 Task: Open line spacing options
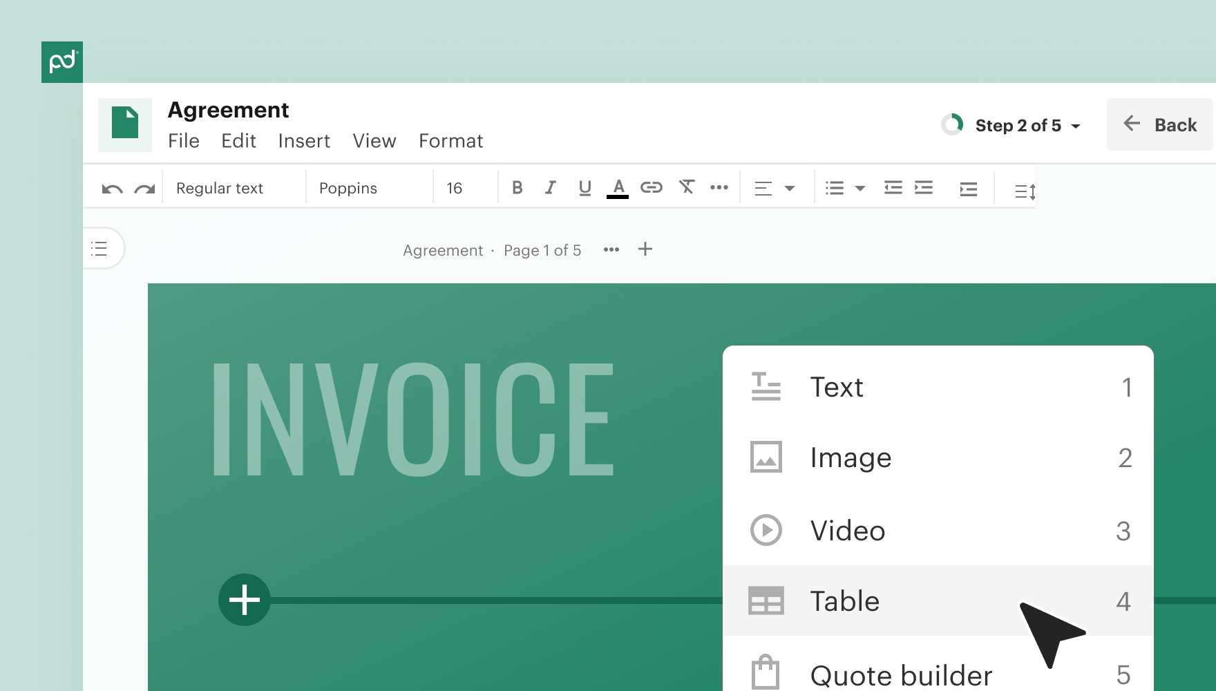coord(1025,191)
